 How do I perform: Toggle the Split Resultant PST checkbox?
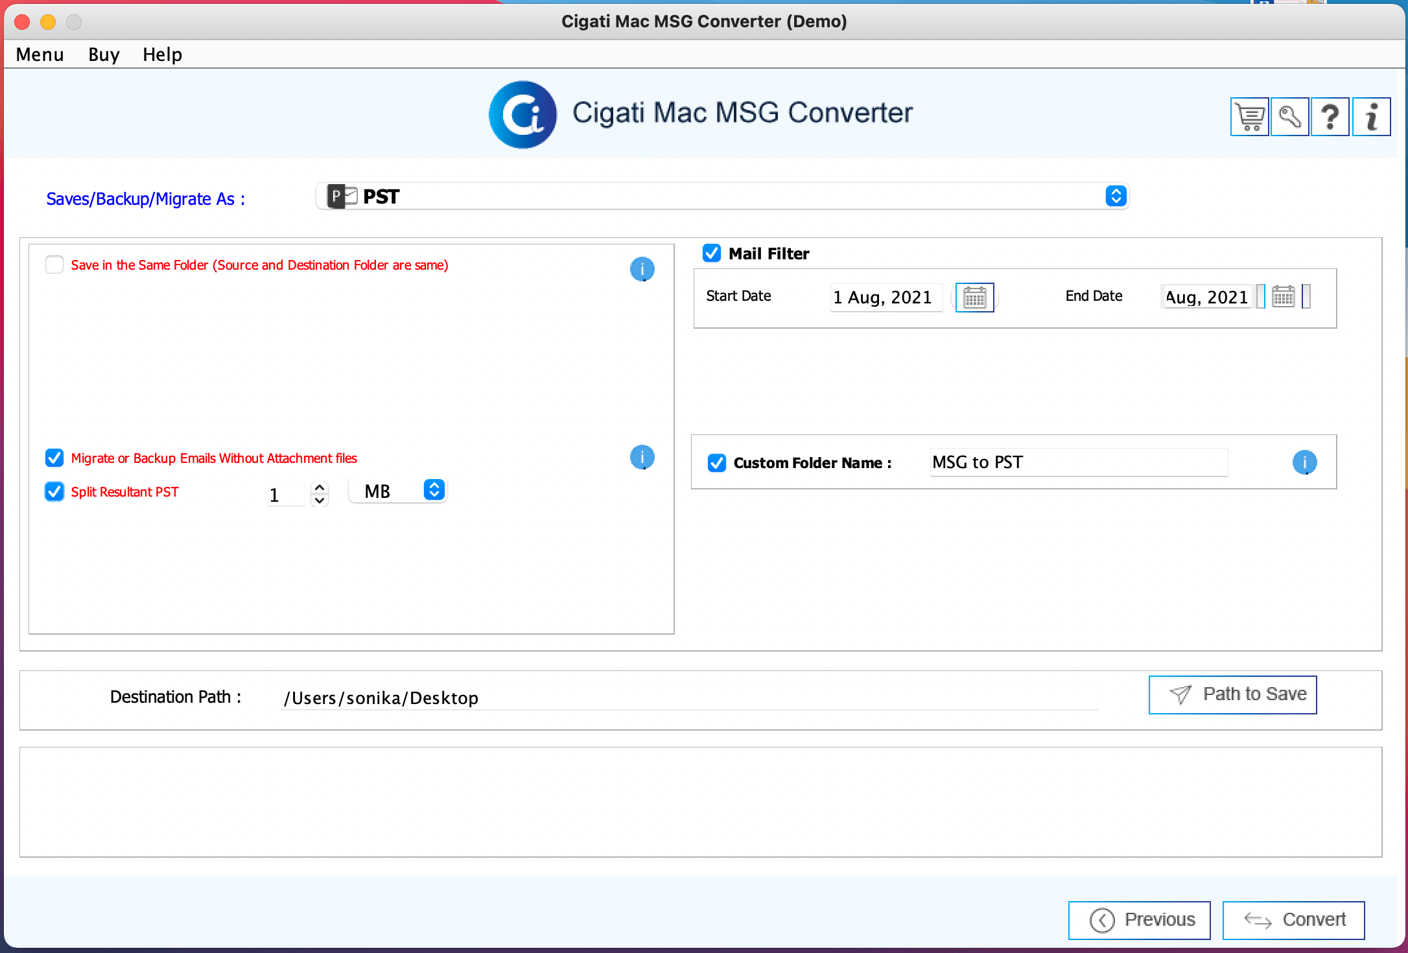(x=54, y=491)
